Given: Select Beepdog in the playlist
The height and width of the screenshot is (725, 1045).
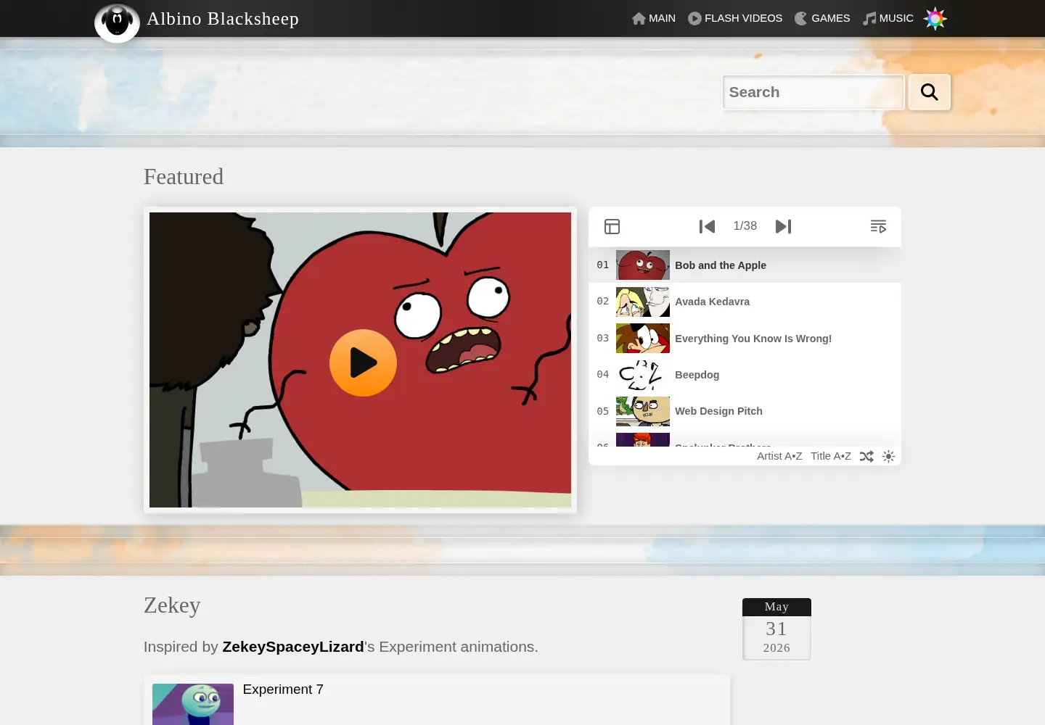Looking at the screenshot, I should point(745,375).
